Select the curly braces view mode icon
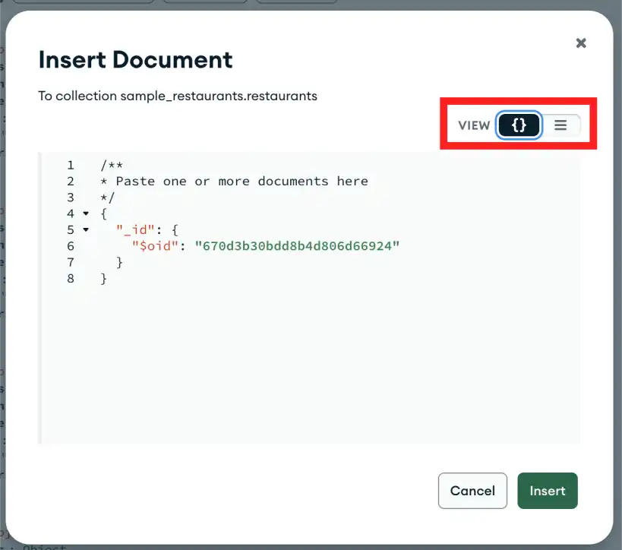Screen dimensions: 622x550 [519, 125]
